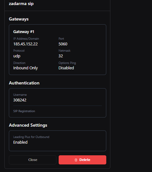Click the Options Ping Disabled value

(x=66, y=68)
